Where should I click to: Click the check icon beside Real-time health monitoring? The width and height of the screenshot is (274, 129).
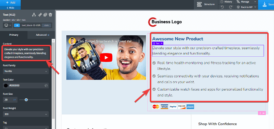click(154, 63)
